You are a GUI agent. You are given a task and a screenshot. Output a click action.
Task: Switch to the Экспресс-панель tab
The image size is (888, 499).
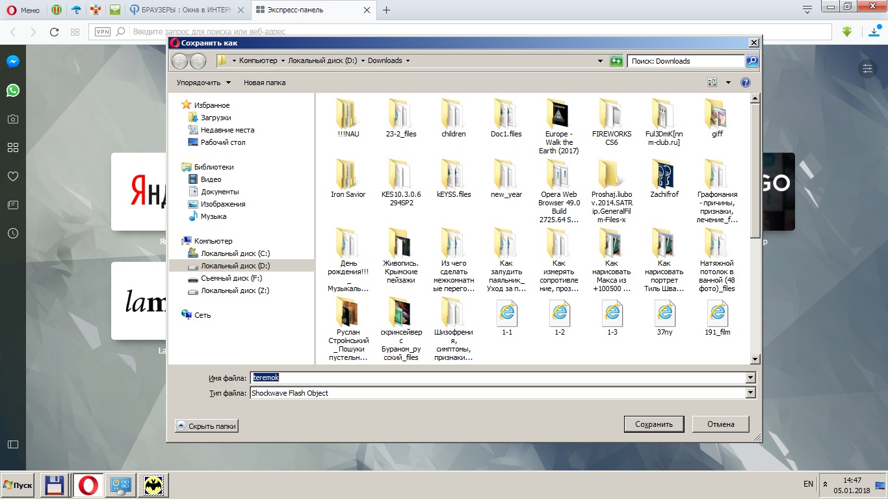(x=313, y=10)
